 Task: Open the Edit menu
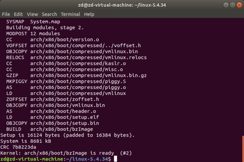(18, 14)
